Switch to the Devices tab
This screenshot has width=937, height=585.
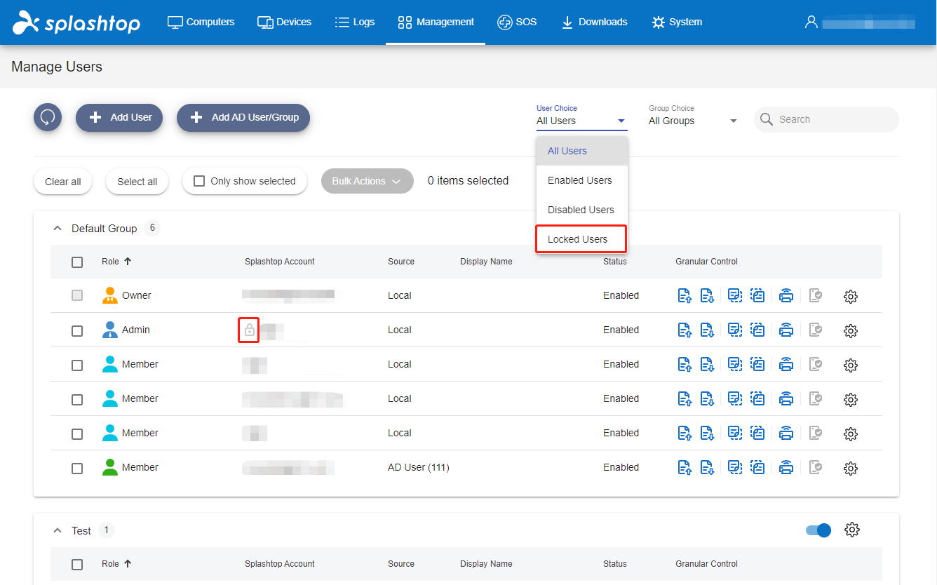click(284, 22)
